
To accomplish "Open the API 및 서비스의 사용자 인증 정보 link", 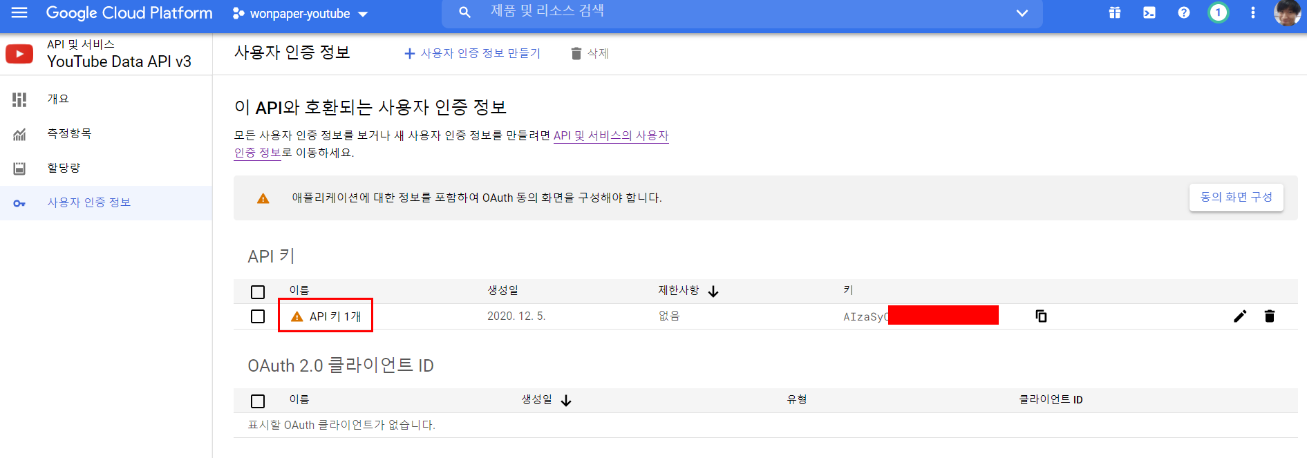I will (611, 135).
